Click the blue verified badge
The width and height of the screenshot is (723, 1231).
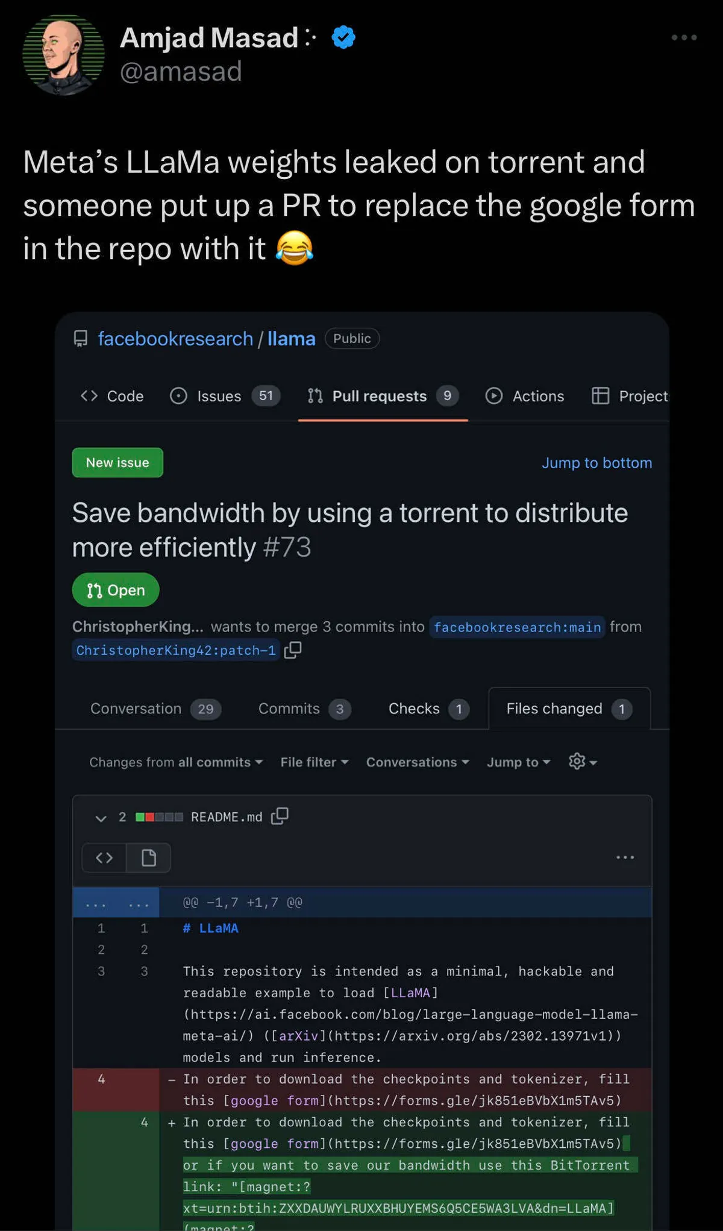[x=343, y=37]
